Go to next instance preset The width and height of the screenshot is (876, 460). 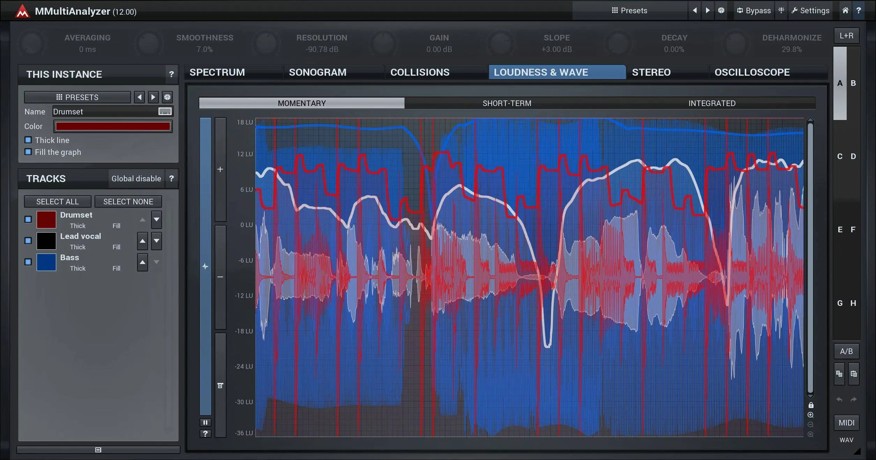click(x=153, y=97)
